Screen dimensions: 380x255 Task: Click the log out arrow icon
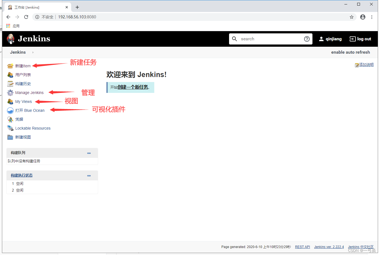[352, 39]
